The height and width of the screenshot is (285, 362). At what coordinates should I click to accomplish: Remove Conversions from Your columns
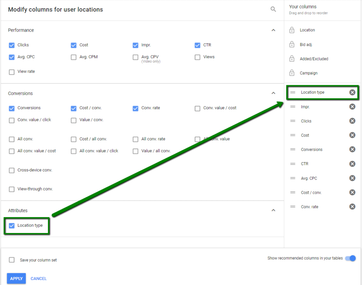tap(352, 149)
